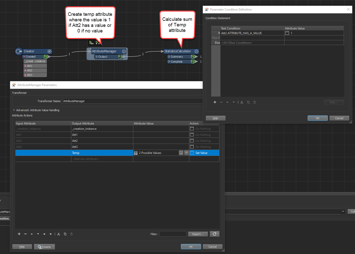This screenshot has width=355, height=254.
Task: Inspect StatisticsCalculator Complete port magnifier
Action: (193, 62)
